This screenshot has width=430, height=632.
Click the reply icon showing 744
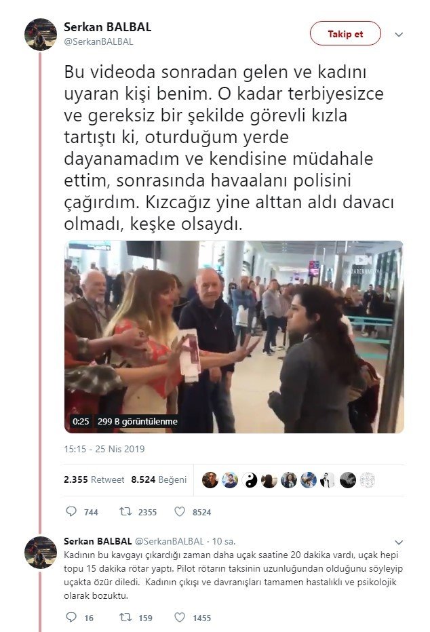71,511
